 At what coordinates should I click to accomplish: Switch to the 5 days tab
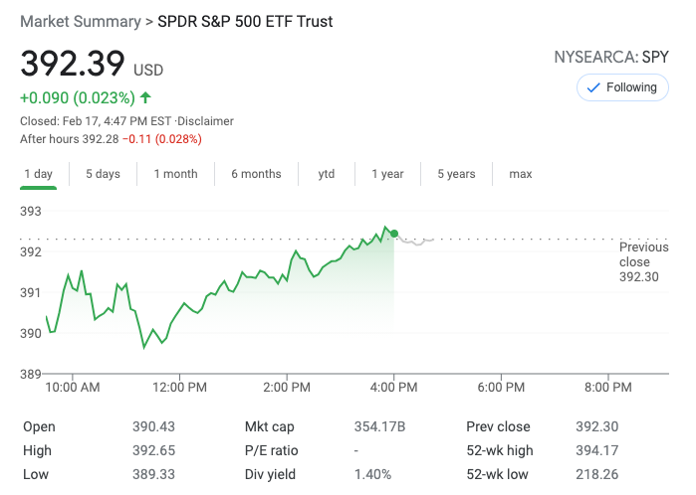pos(103,174)
